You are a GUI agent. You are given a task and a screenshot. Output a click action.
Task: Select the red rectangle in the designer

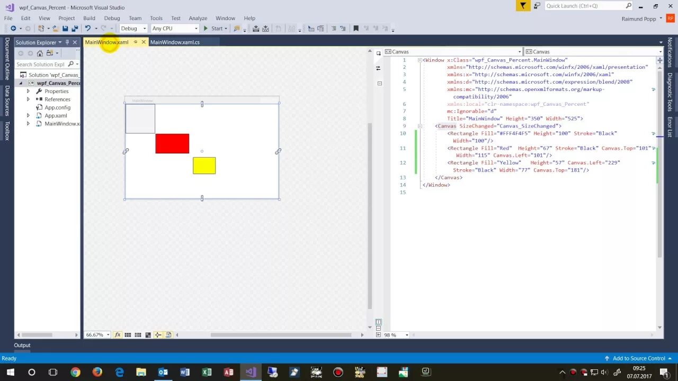pos(172,143)
